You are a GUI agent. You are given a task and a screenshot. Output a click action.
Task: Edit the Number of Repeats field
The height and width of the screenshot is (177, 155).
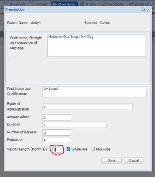coord(57,133)
